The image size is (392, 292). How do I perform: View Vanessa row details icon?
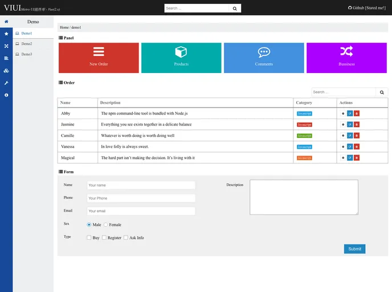(x=343, y=147)
